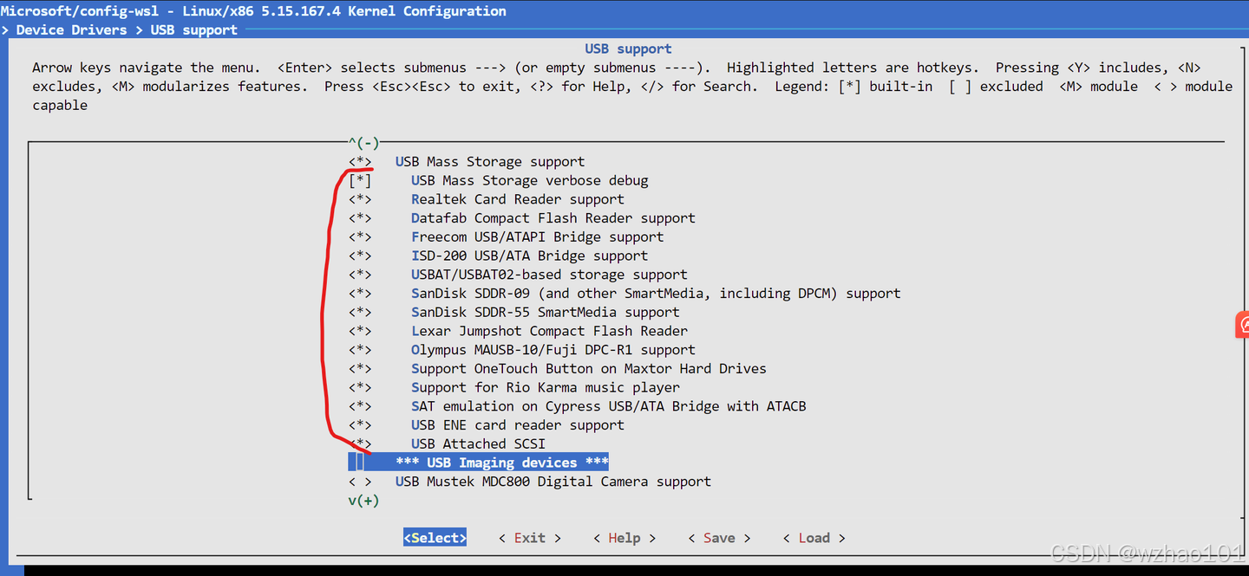Viewport: 1249px width, 576px height.
Task: Click the kernel configuration title bar text
Action: tap(253, 11)
